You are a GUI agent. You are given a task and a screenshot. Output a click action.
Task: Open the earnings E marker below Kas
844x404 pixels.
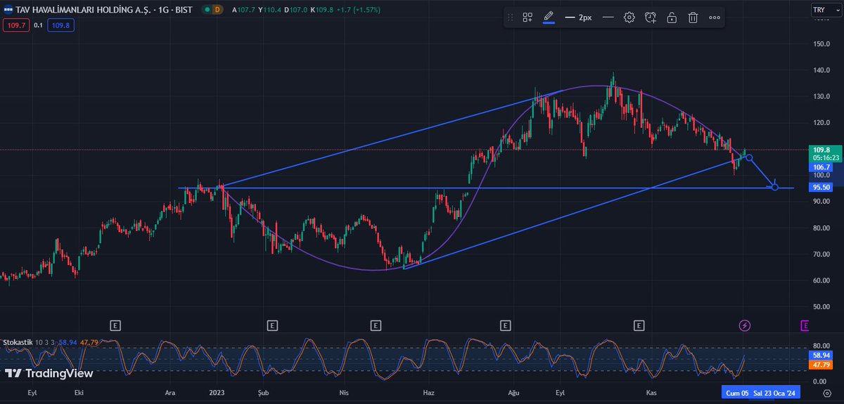(x=639, y=325)
